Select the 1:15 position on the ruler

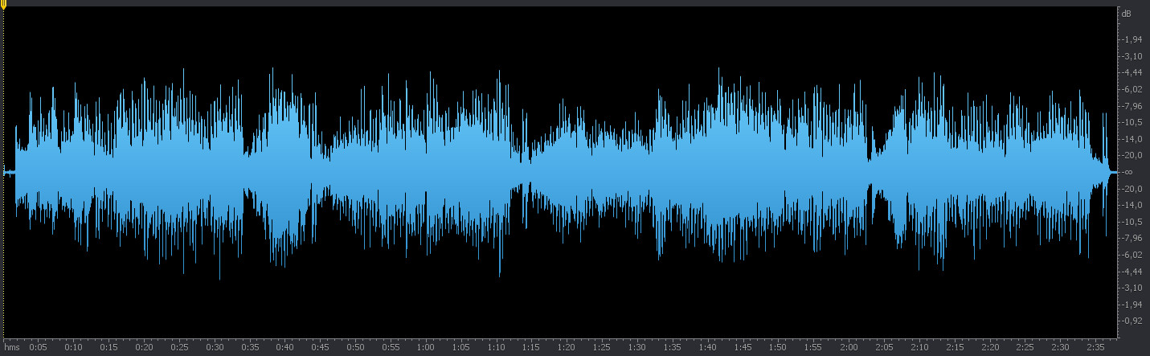[531, 347]
